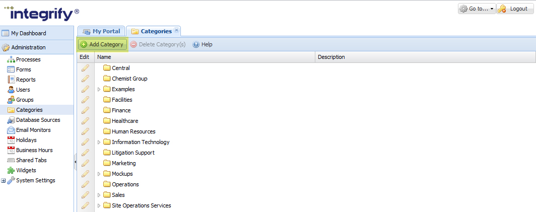Click the Logout button

(x=515, y=9)
